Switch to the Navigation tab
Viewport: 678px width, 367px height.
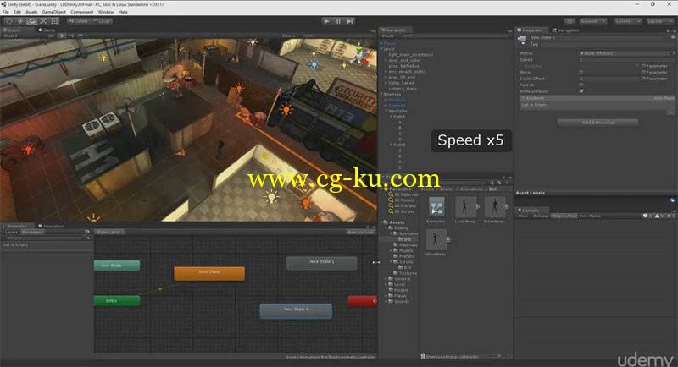click(x=565, y=30)
